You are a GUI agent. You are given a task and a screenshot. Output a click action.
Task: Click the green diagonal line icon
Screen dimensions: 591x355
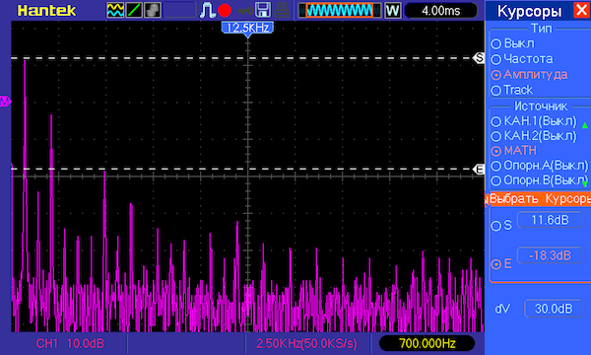(134, 10)
